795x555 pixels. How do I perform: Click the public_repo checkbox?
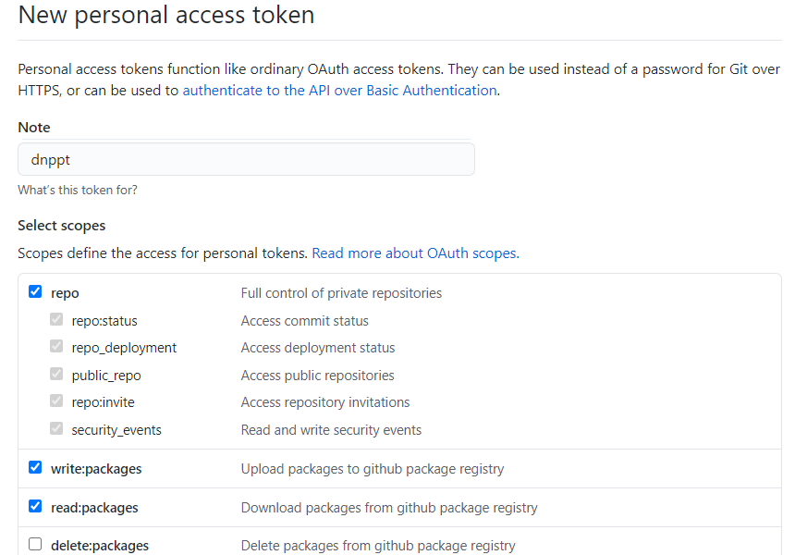(56, 374)
